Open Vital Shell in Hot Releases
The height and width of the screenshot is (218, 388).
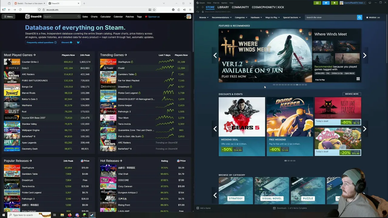[x=123, y=174]
